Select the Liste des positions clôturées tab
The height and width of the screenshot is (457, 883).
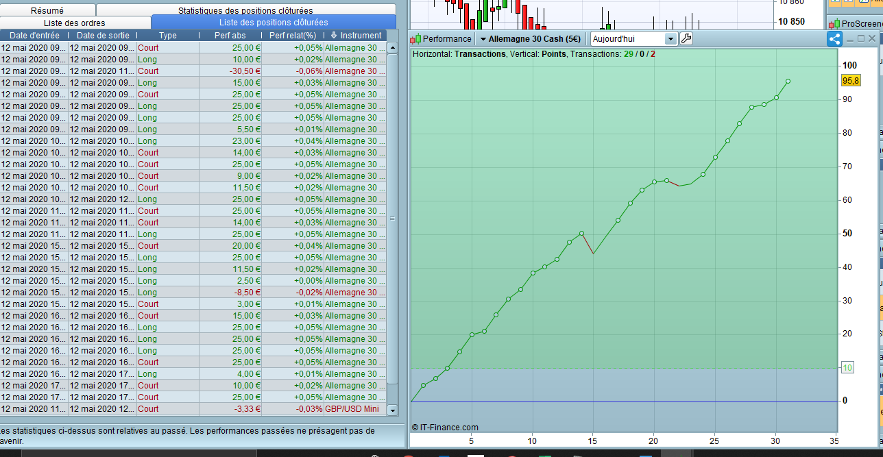coord(274,23)
